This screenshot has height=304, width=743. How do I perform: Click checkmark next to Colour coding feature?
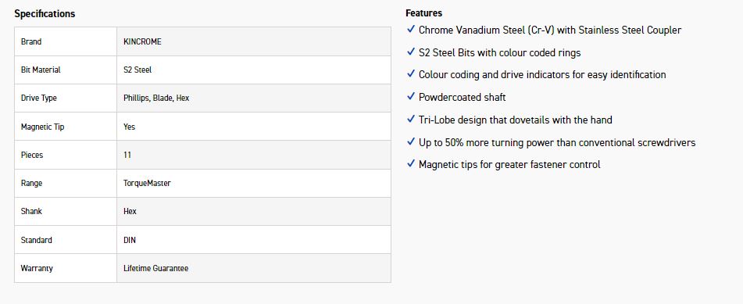(411, 74)
